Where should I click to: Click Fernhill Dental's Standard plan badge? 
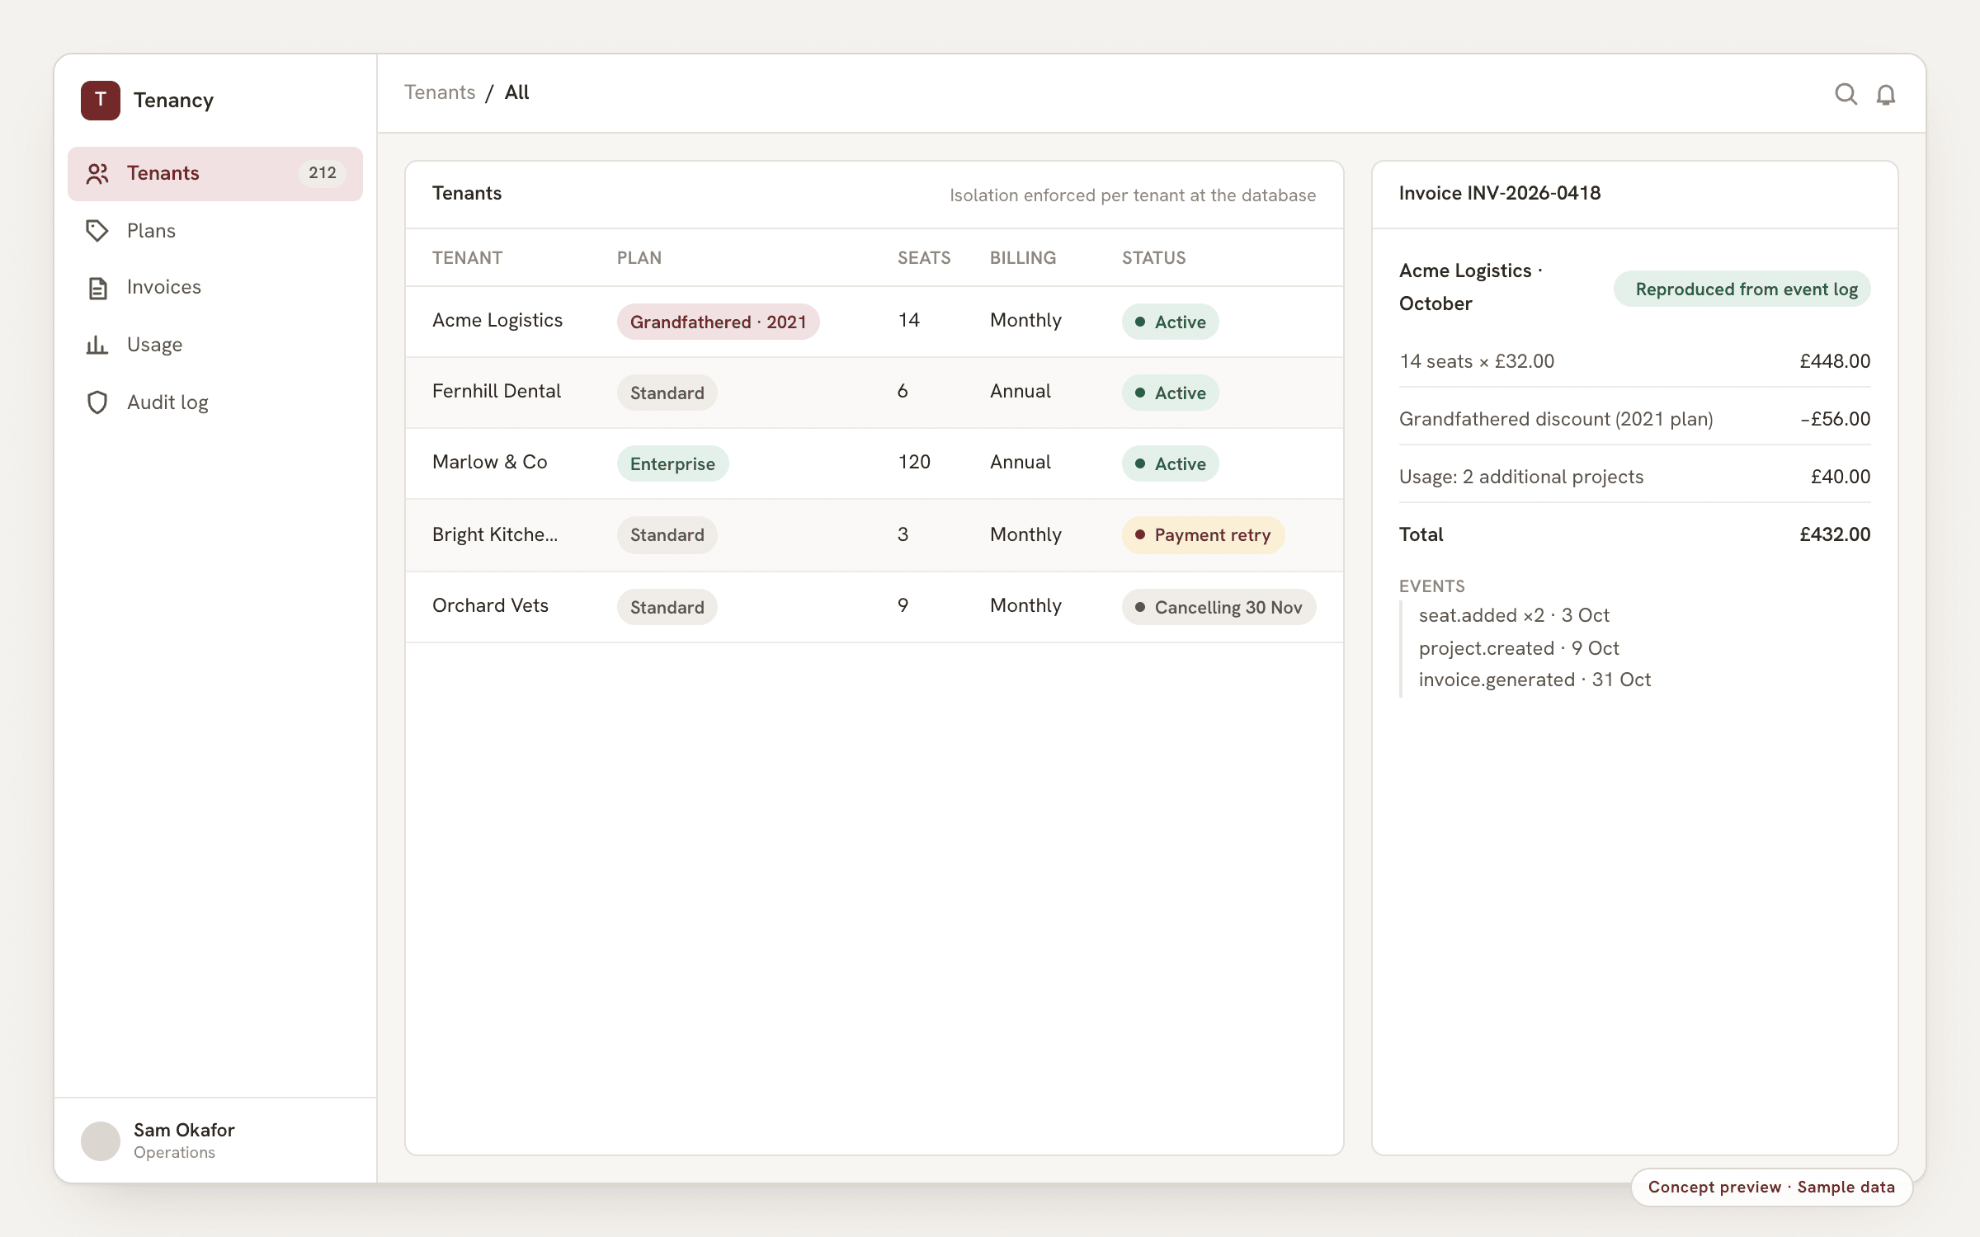667,393
